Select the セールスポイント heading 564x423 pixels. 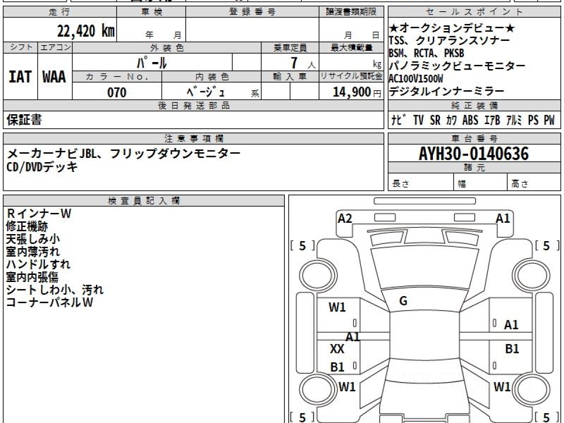tap(474, 12)
